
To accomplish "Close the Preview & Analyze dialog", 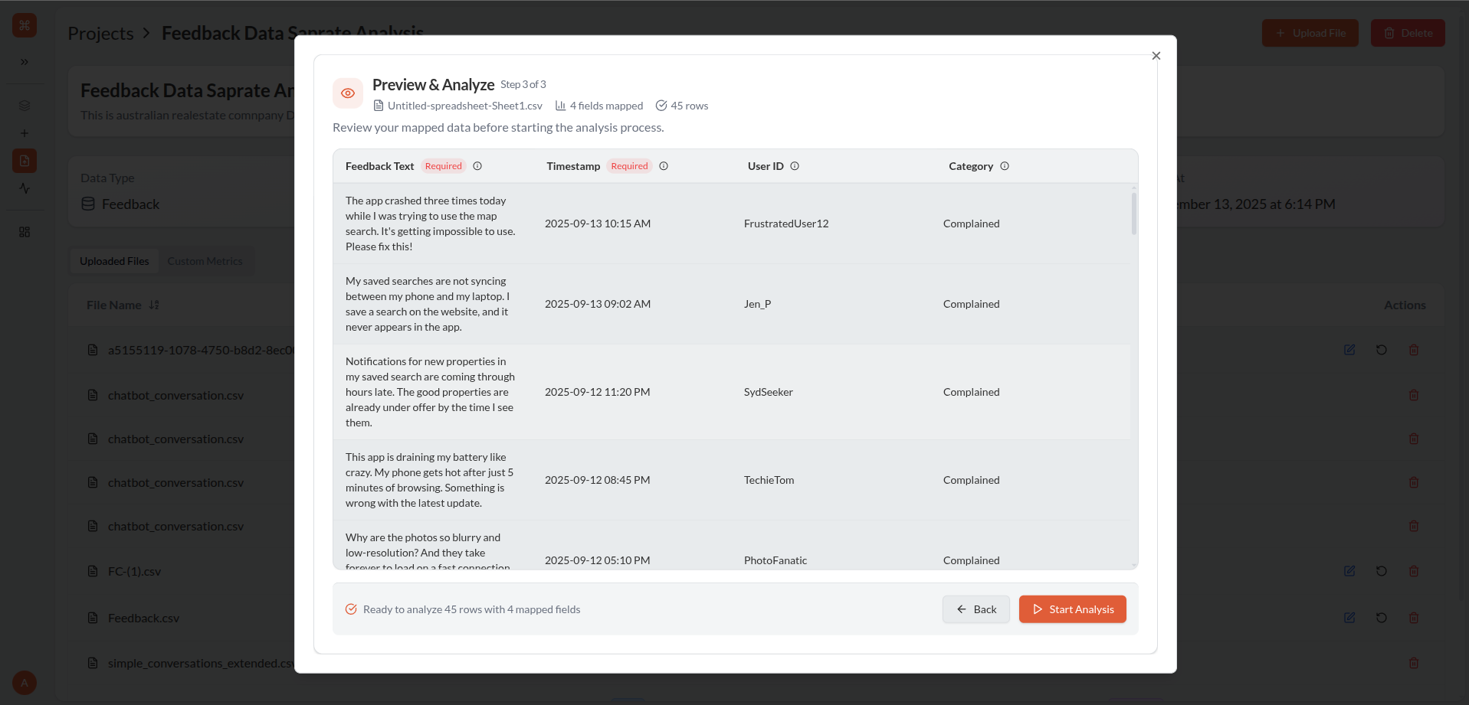I will pyautogui.click(x=1156, y=56).
